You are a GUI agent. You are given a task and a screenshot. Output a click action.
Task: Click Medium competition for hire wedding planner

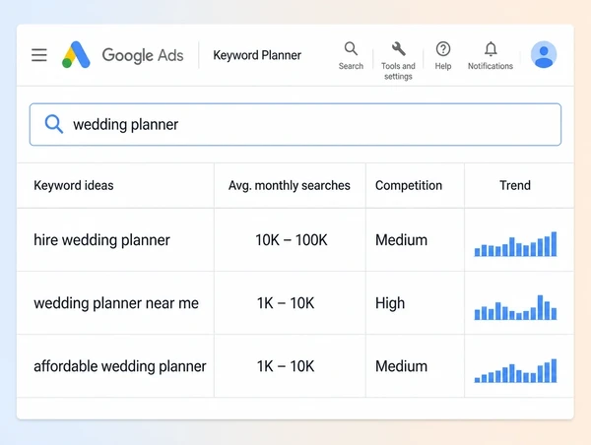401,240
